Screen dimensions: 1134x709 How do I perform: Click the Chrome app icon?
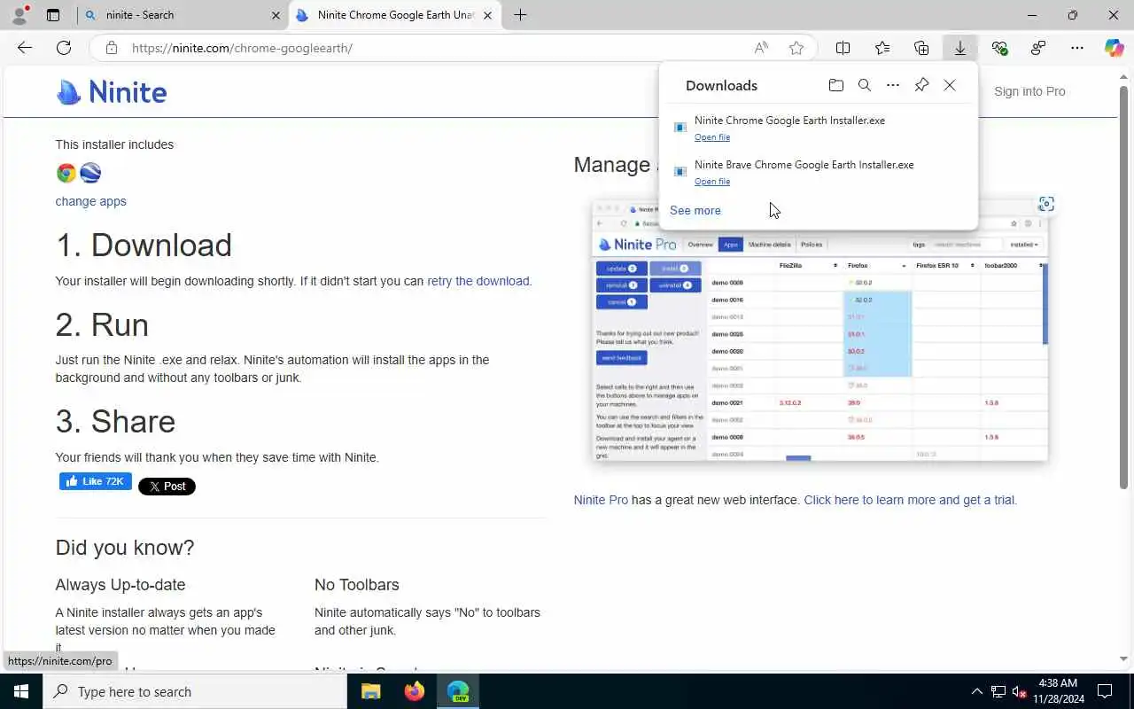coord(66,173)
